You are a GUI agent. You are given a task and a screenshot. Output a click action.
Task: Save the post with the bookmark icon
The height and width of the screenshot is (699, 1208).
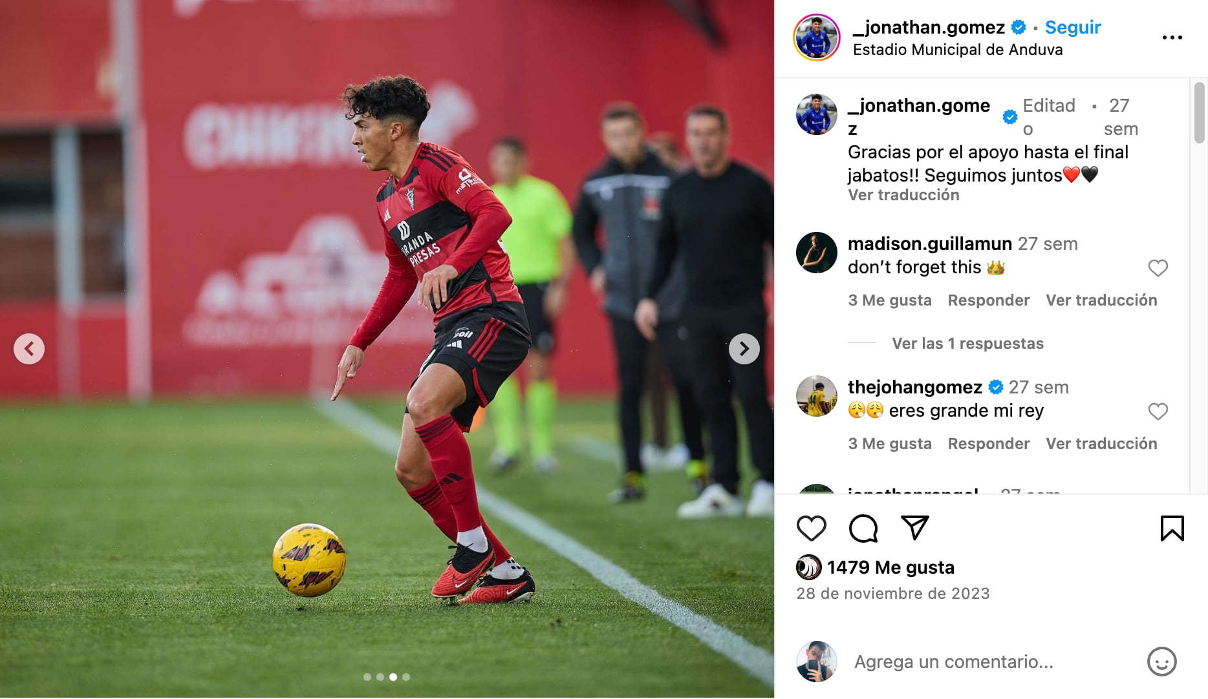pyautogui.click(x=1172, y=528)
